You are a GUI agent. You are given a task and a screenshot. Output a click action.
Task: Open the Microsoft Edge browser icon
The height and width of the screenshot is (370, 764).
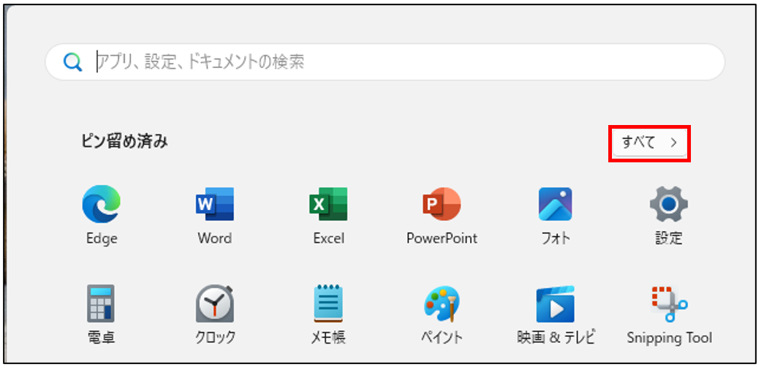[x=101, y=204]
